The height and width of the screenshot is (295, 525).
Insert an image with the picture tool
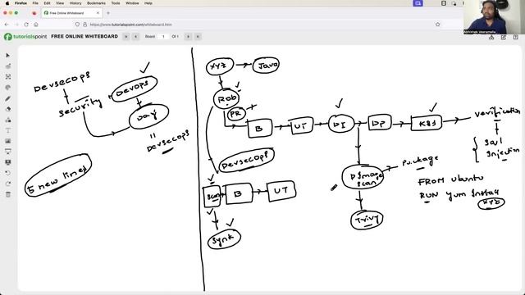click(x=8, y=141)
